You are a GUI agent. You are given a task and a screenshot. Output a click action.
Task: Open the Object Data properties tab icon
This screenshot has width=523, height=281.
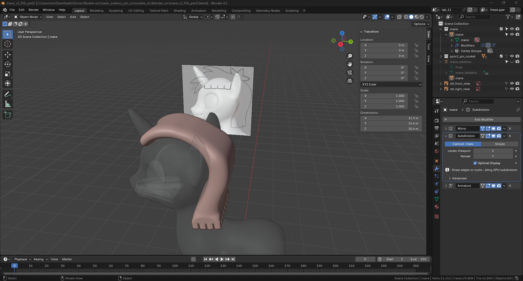click(x=437, y=199)
